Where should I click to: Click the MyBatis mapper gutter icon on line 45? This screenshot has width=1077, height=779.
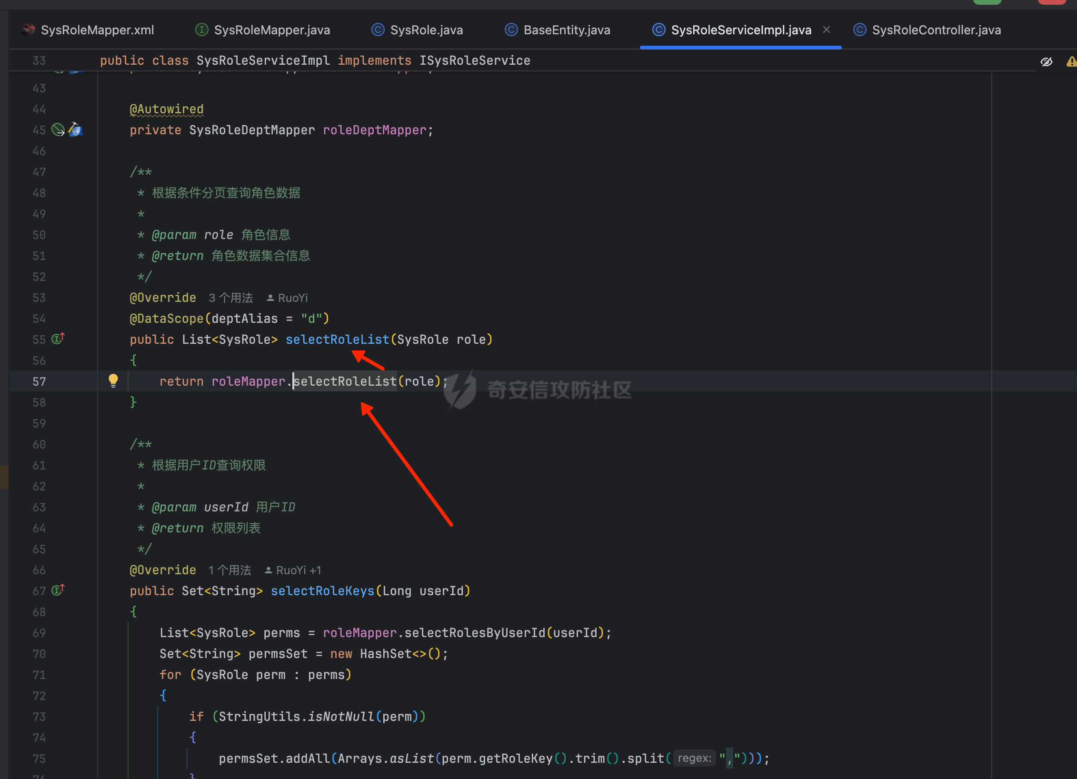(75, 130)
